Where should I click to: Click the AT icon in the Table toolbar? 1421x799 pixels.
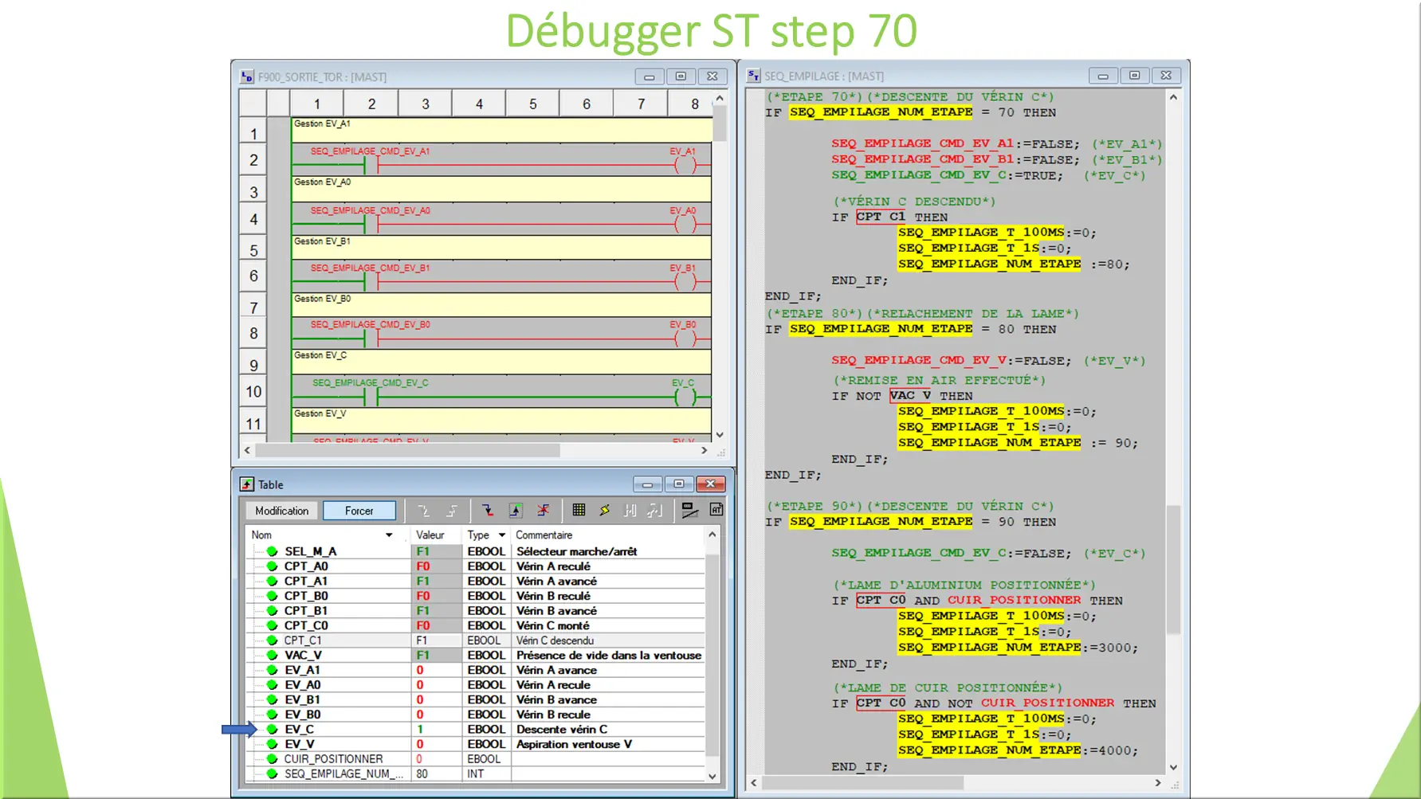click(x=715, y=511)
